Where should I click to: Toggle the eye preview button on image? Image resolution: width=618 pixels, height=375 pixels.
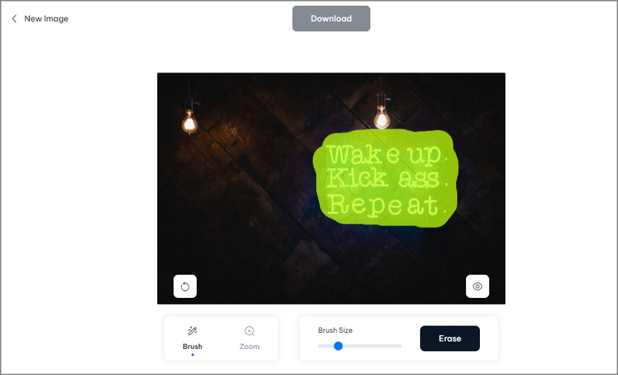coord(477,286)
